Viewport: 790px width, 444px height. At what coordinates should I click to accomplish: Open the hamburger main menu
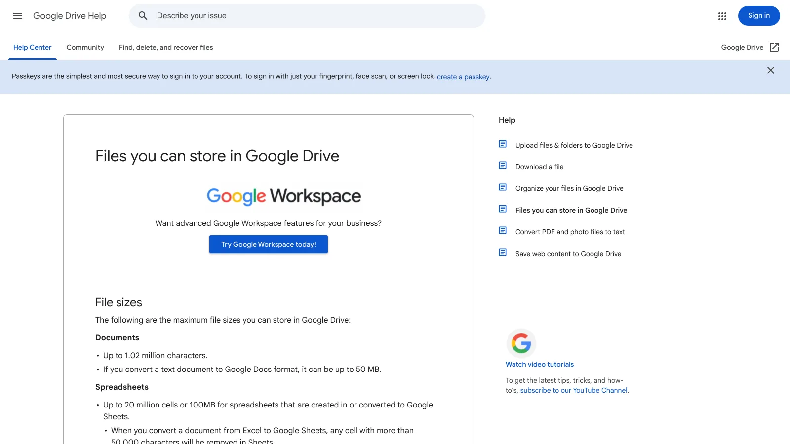18,16
